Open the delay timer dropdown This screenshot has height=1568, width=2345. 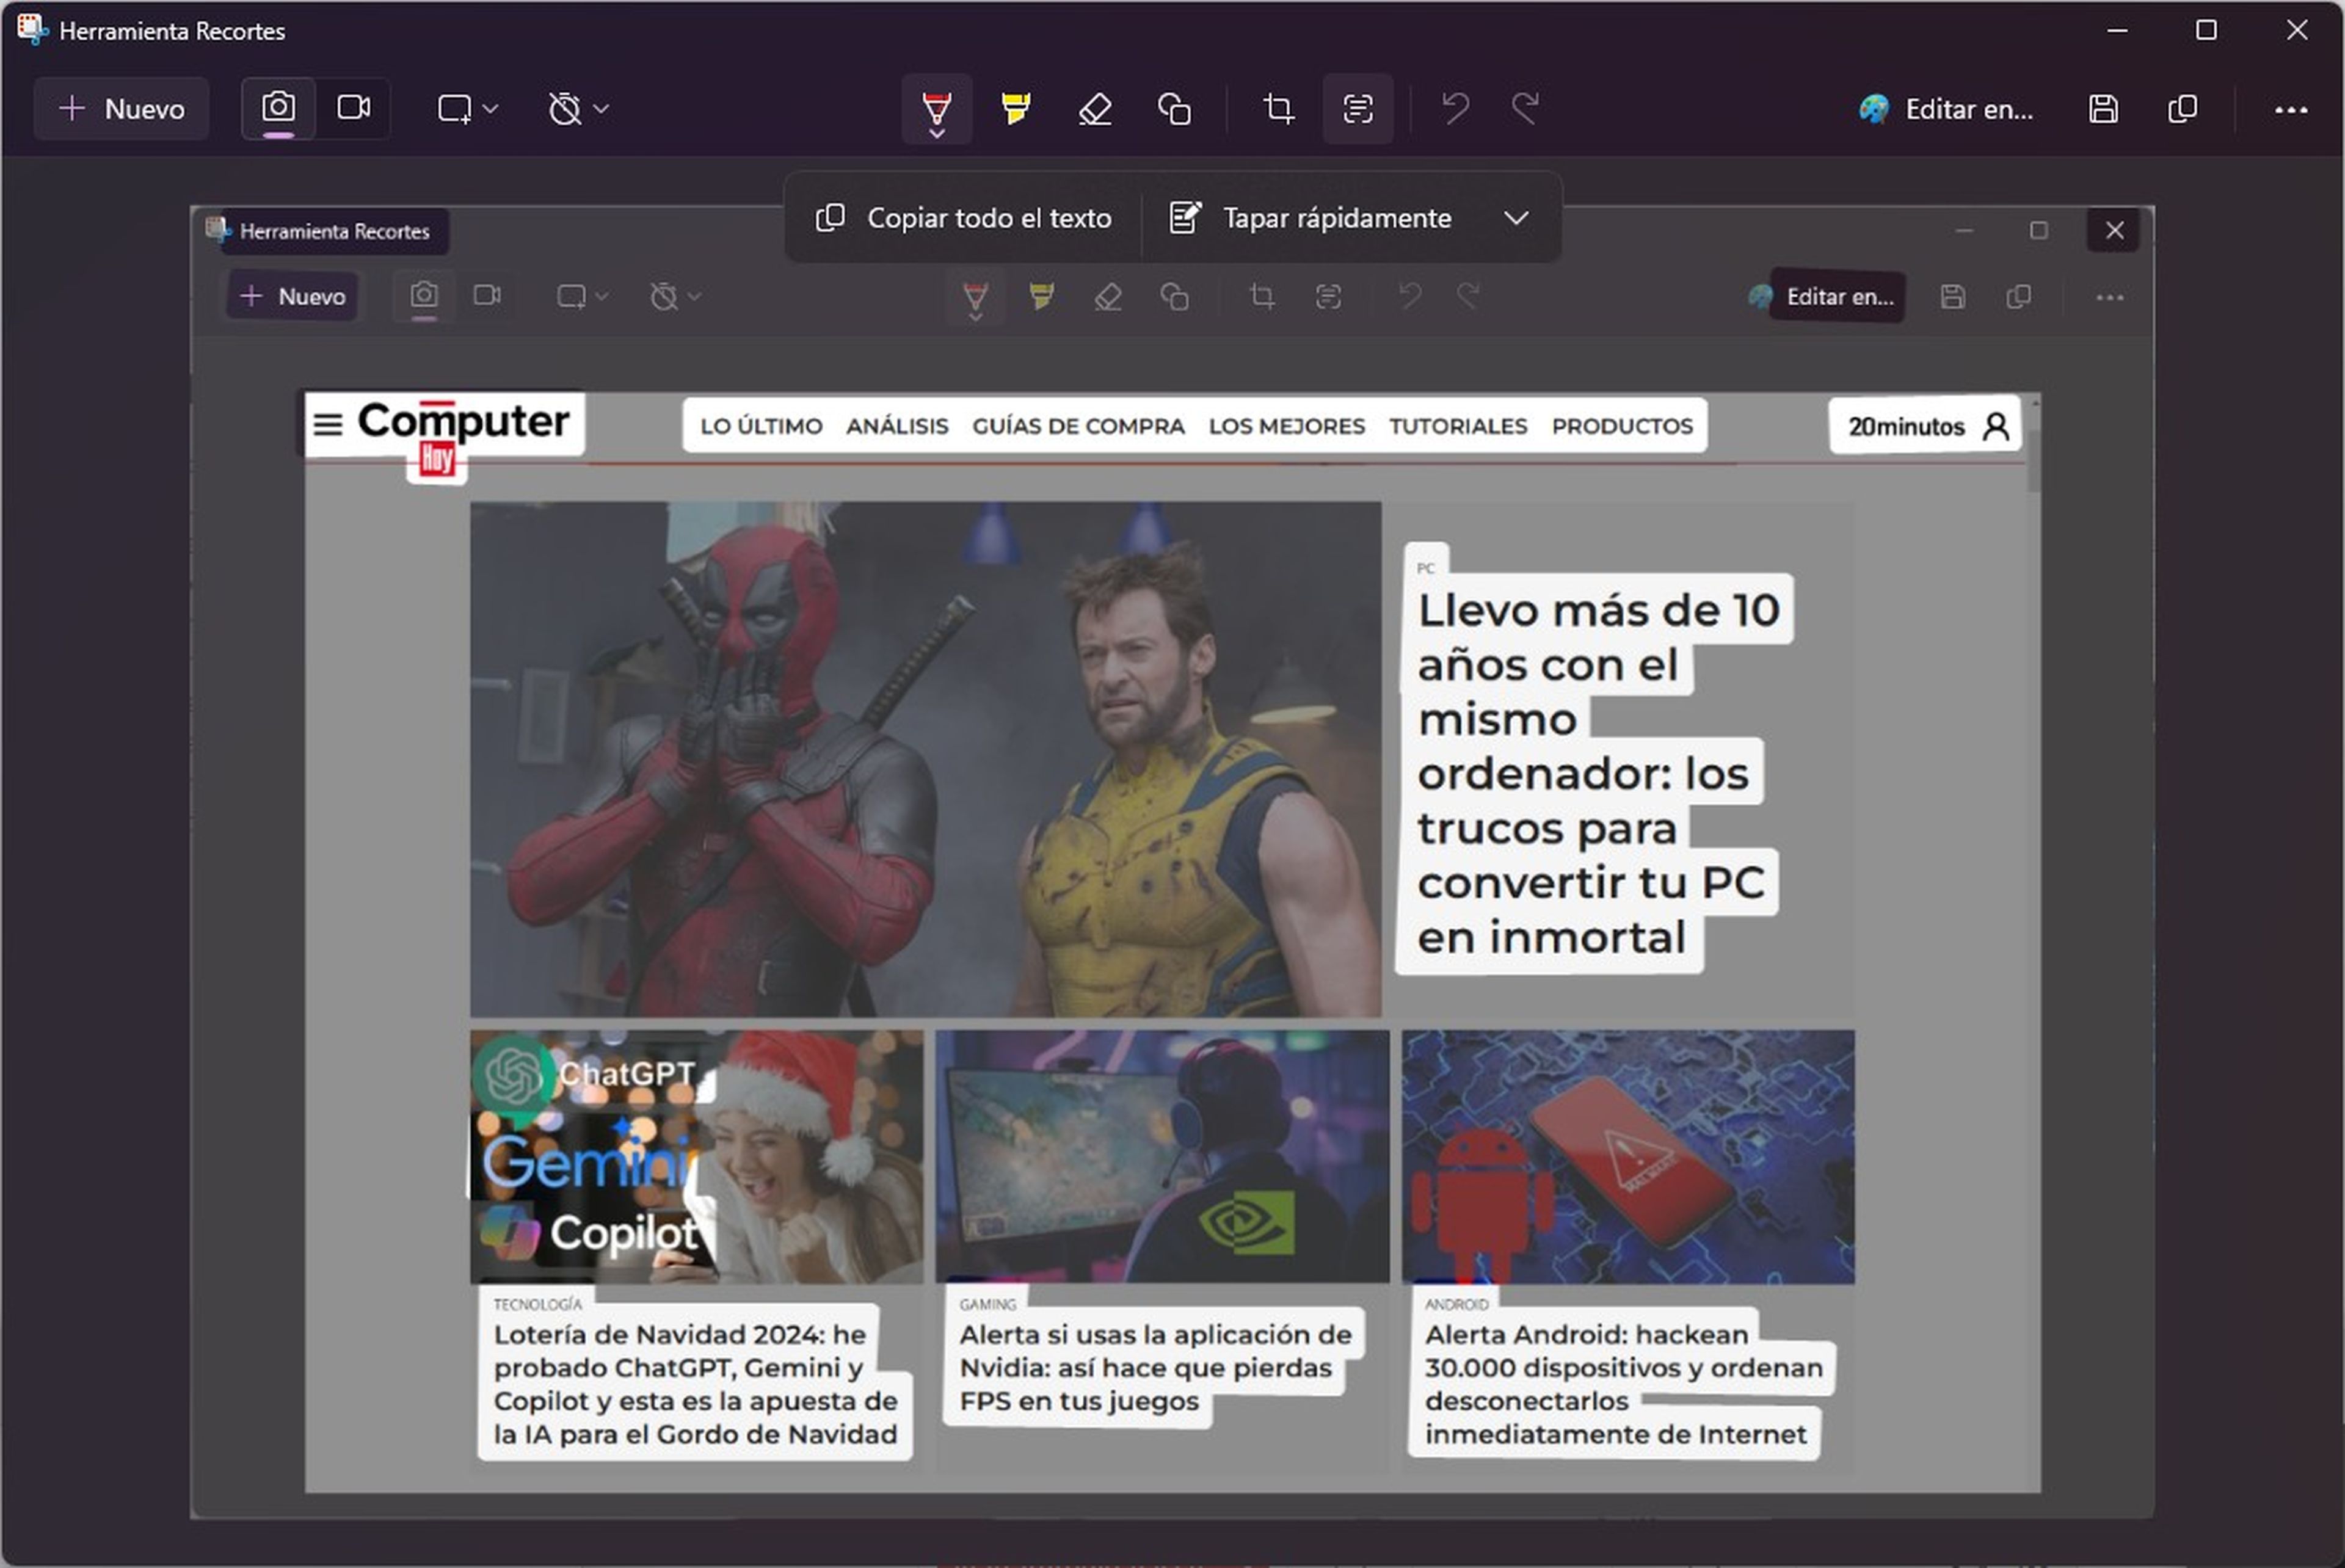[x=578, y=108]
